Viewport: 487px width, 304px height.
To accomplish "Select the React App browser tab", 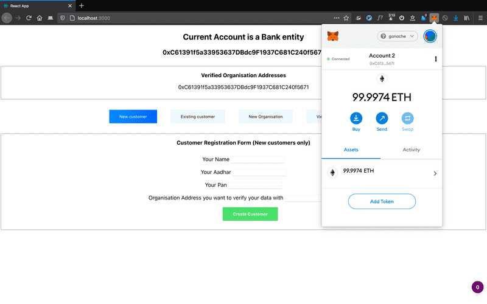I will 37,5.
